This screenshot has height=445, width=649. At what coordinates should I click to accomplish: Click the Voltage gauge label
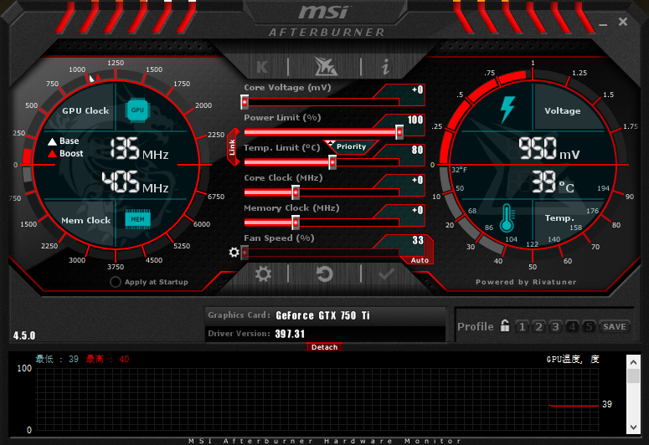click(x=562, y=111)
